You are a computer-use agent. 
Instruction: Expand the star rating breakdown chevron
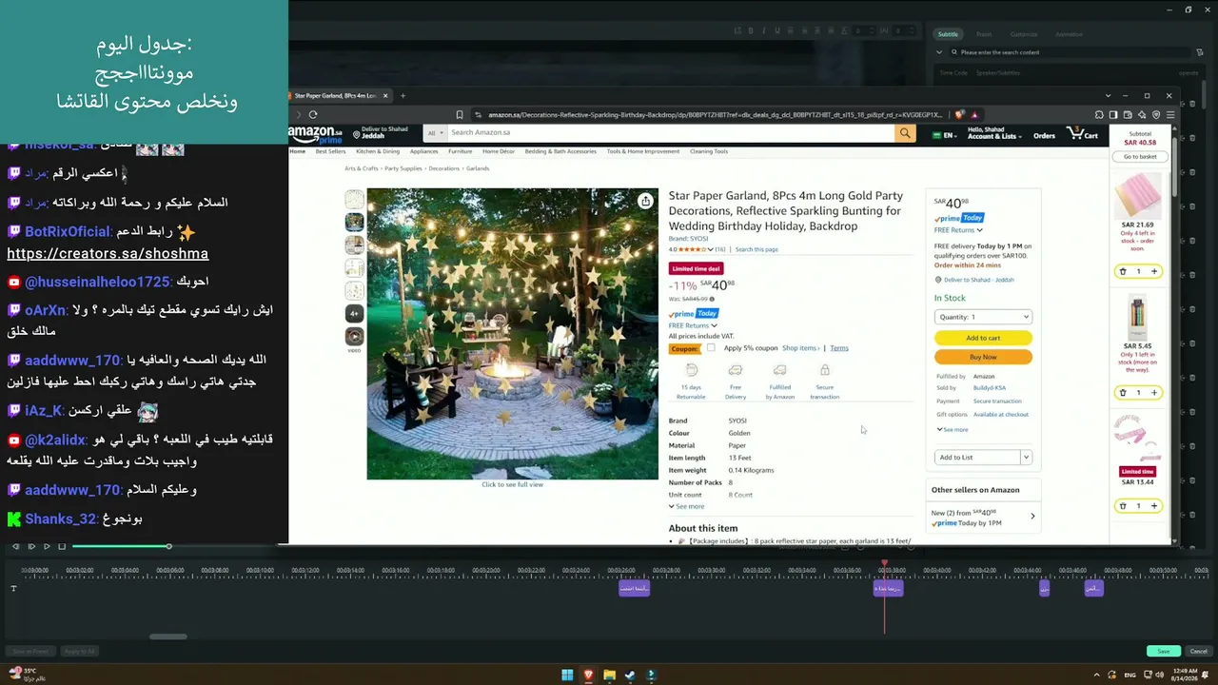coord(711,249)
